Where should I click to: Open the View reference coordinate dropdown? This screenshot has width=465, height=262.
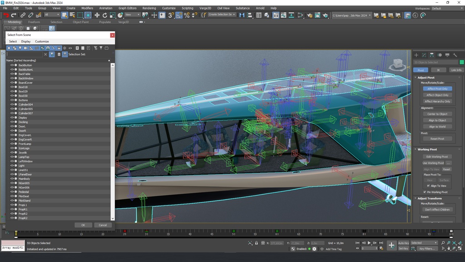tap(133, 15)
